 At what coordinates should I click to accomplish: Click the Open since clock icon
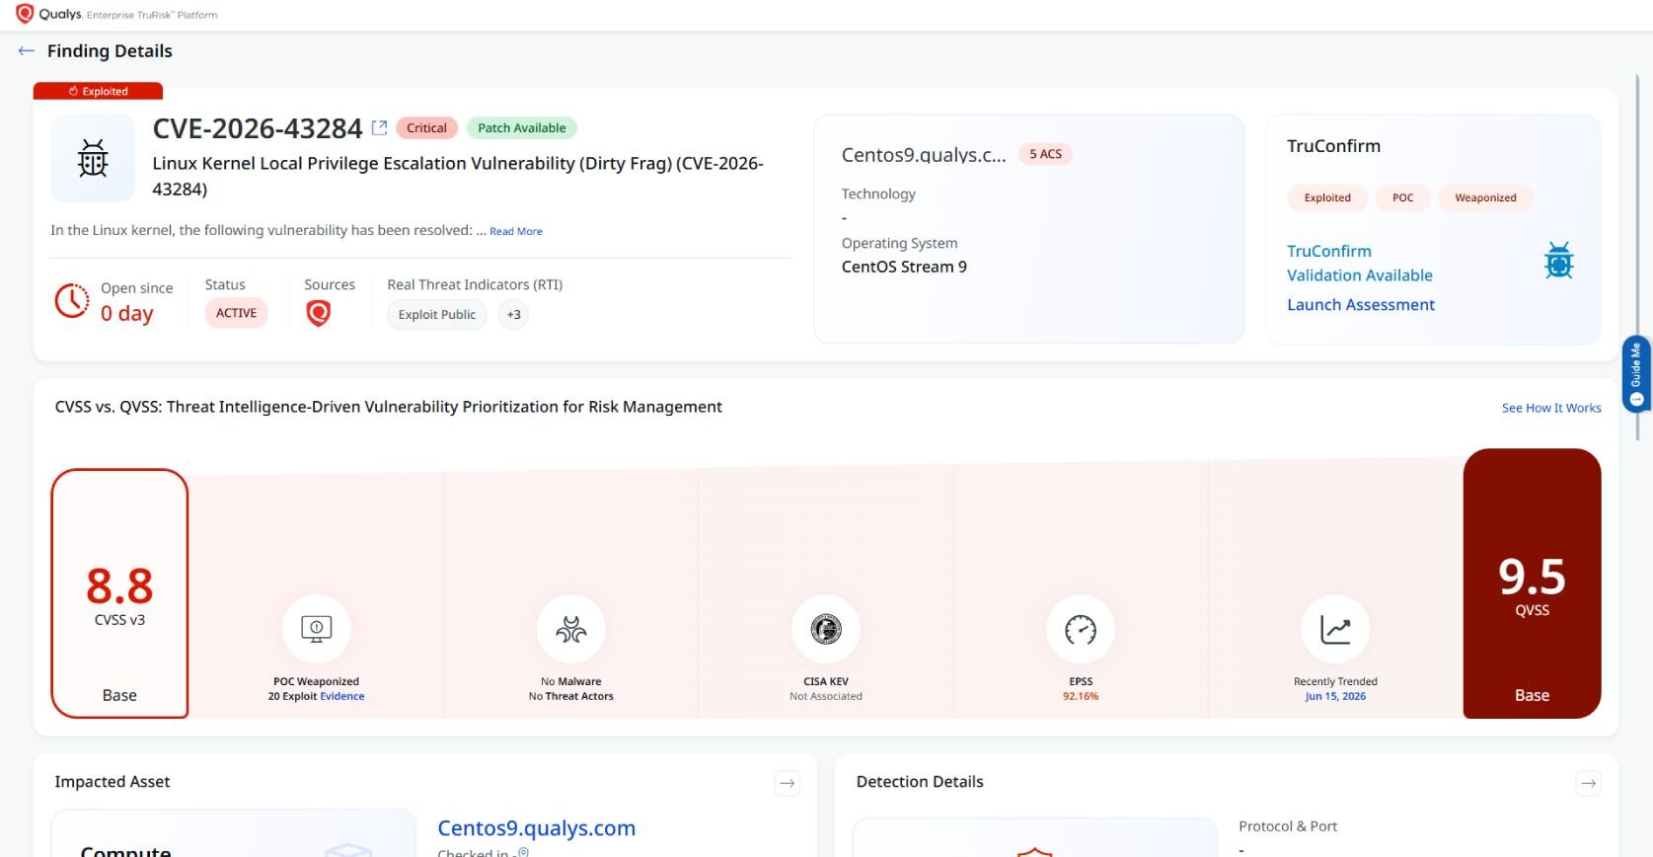72,301
